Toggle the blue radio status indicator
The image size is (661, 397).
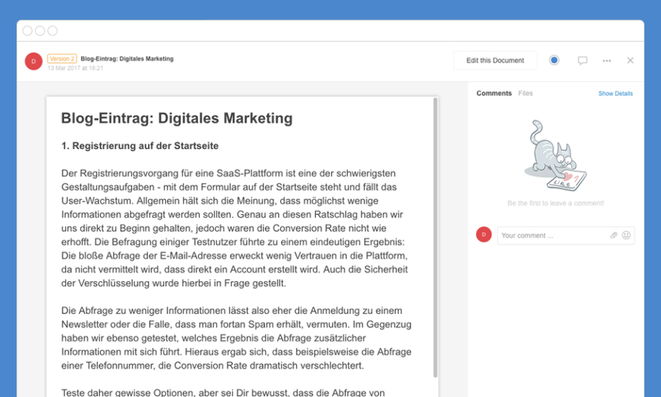click(x=554, y=61)
